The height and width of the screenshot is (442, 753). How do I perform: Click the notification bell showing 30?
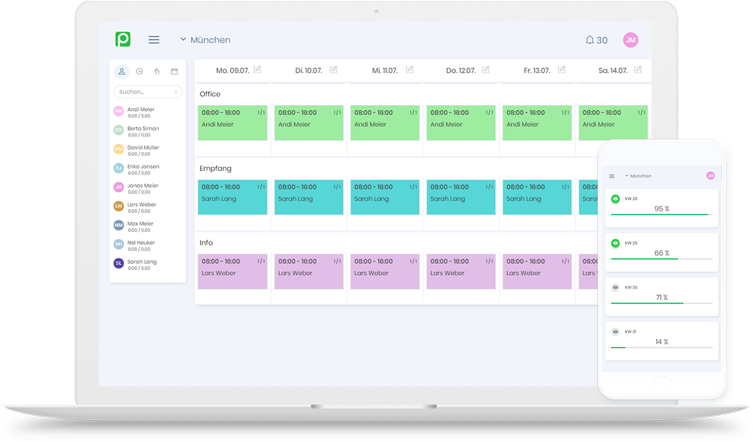click(596, 40)
